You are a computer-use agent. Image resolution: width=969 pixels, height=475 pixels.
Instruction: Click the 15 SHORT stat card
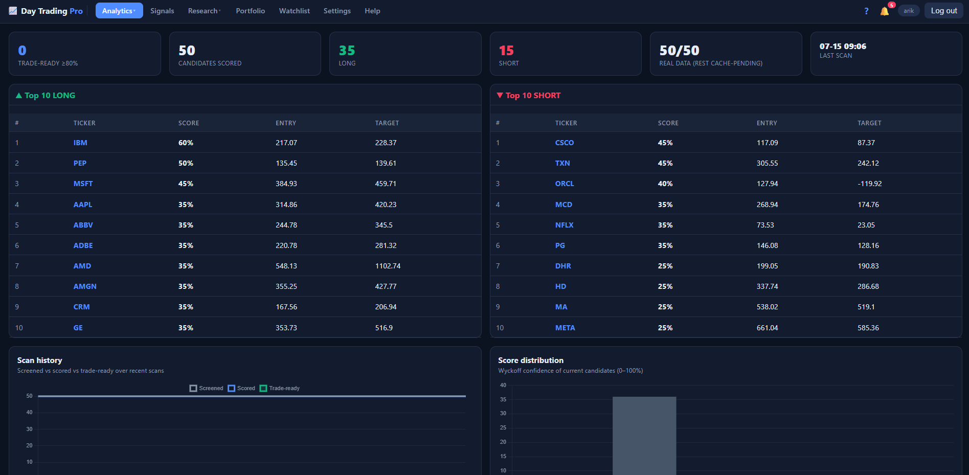(566, 54)
